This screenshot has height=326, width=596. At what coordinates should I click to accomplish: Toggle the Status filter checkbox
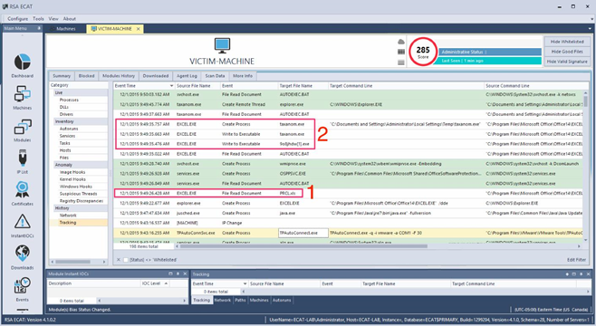pyautogui.click(x=126, y=260)
